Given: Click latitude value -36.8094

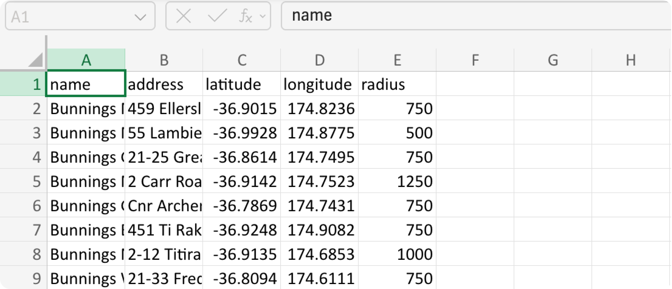Looking at the screenshot, I should (242, 278).
